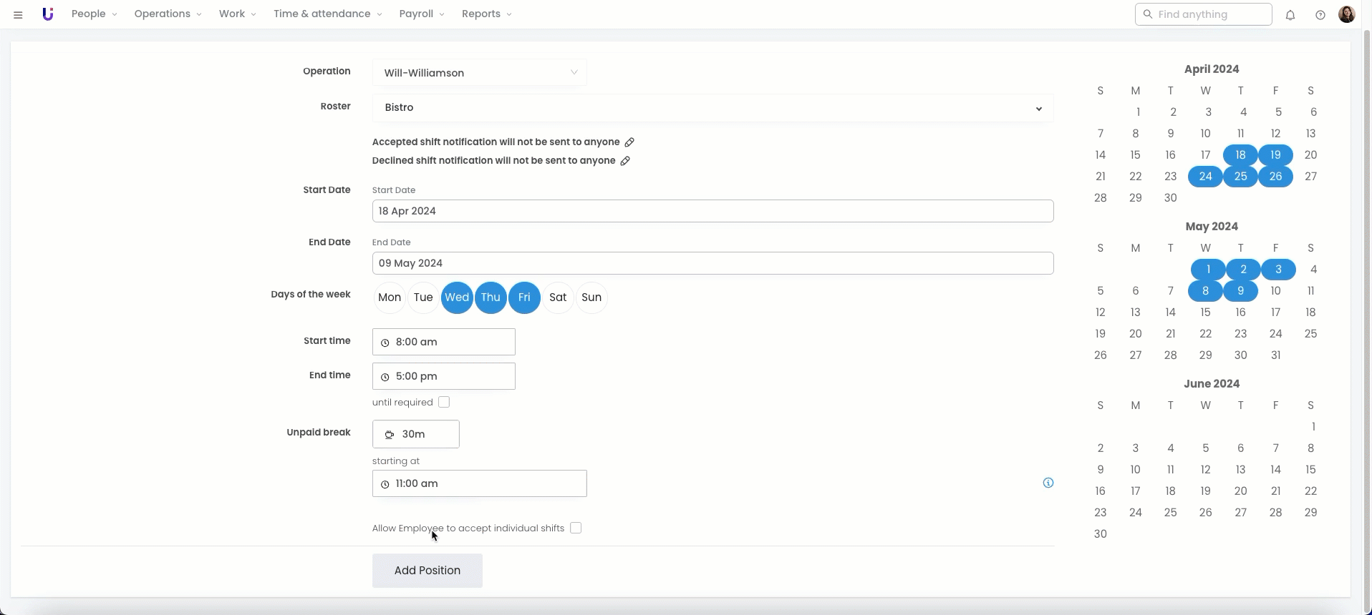Edit accepted shift notification recipients
This screenshot has width=1372, height=615.
(629, 142)
